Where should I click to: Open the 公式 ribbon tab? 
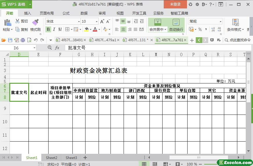tap(66, 13)
